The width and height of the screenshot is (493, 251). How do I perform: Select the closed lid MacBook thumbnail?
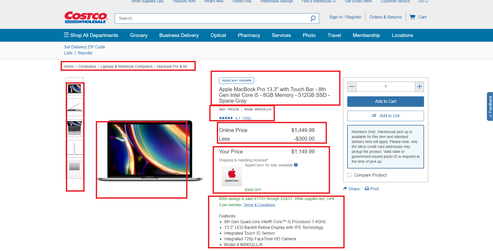point(74,170)
